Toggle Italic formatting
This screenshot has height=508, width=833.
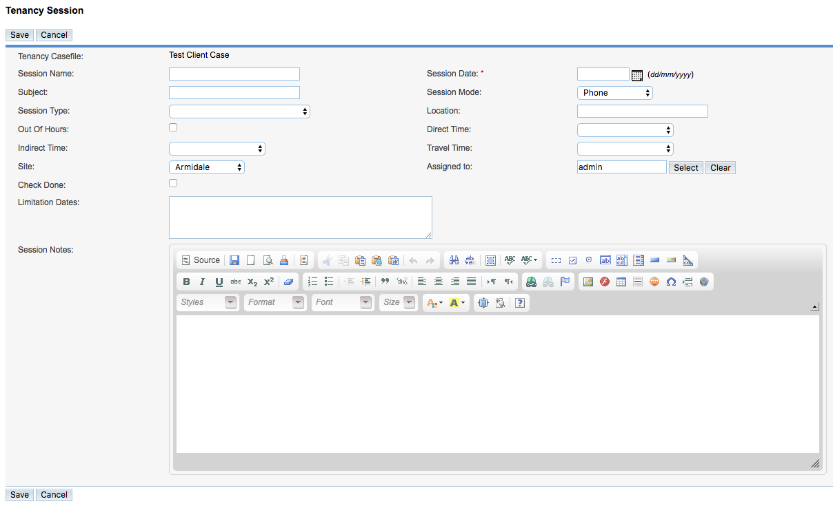pos(203,282)
